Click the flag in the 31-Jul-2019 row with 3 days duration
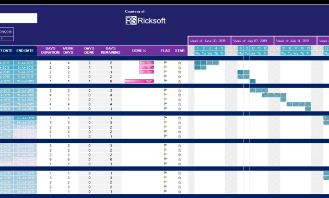The image size is (329, 198). pos(166,145)
